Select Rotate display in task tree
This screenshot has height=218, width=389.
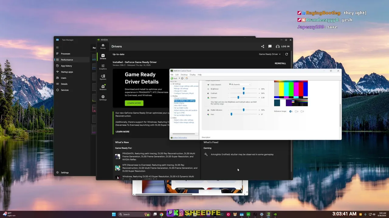pyautogui.click(x=179, y=103)
